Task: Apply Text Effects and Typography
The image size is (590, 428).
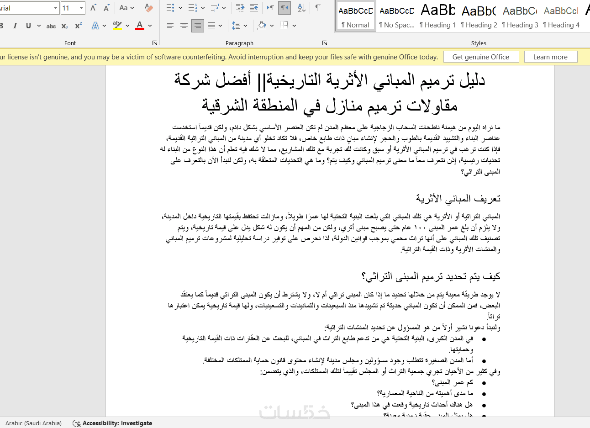Action: pos(95,26)
